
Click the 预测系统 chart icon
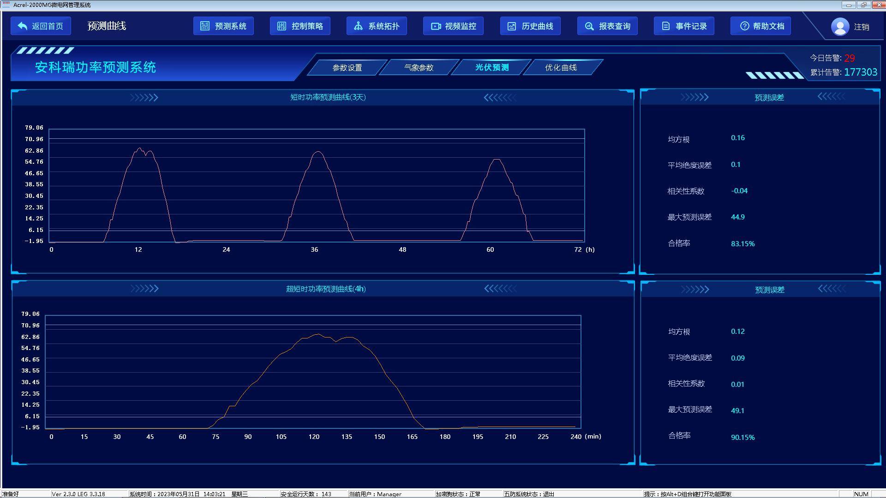tap(205, 26)
